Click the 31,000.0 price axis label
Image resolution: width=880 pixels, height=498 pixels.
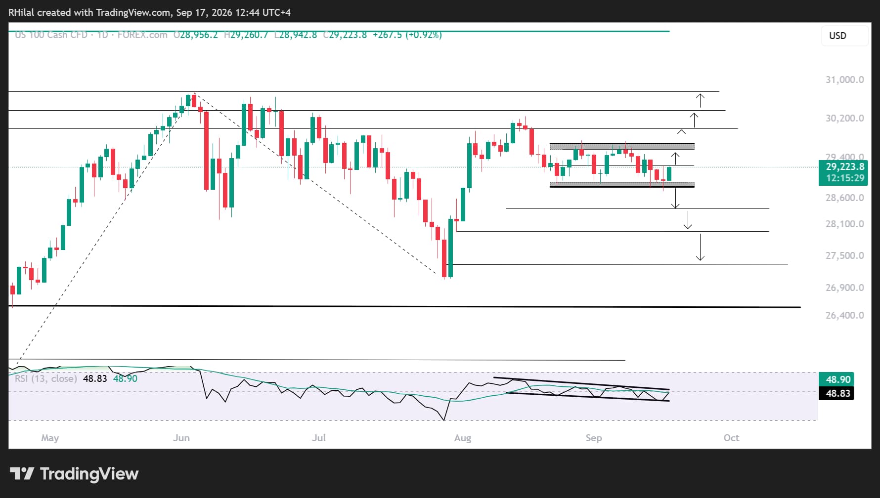(x=844, y=80)
